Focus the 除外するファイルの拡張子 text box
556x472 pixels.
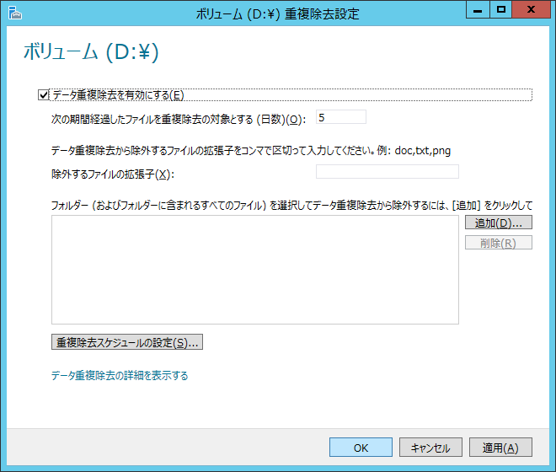(x=387, y=172)
